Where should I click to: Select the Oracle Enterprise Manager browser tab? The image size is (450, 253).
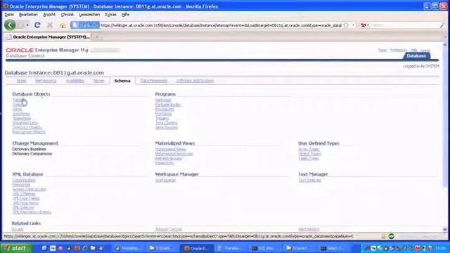pos(49,37)
